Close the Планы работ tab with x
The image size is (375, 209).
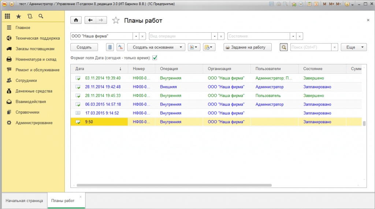coord(81,197)
